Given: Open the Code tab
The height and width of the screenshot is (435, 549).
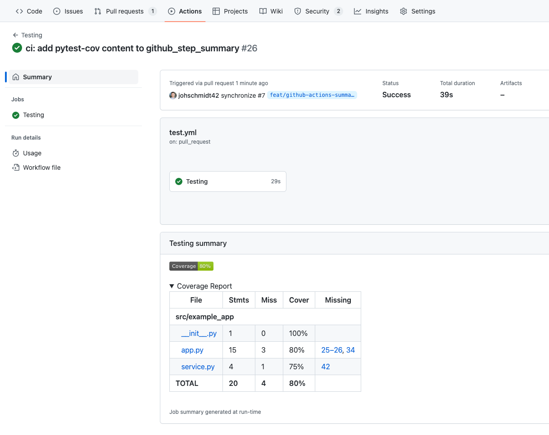Looking at the screenshot, I should (x=29, y=11).
